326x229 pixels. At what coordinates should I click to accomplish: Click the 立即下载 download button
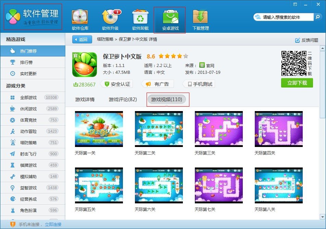click(297, 83)
